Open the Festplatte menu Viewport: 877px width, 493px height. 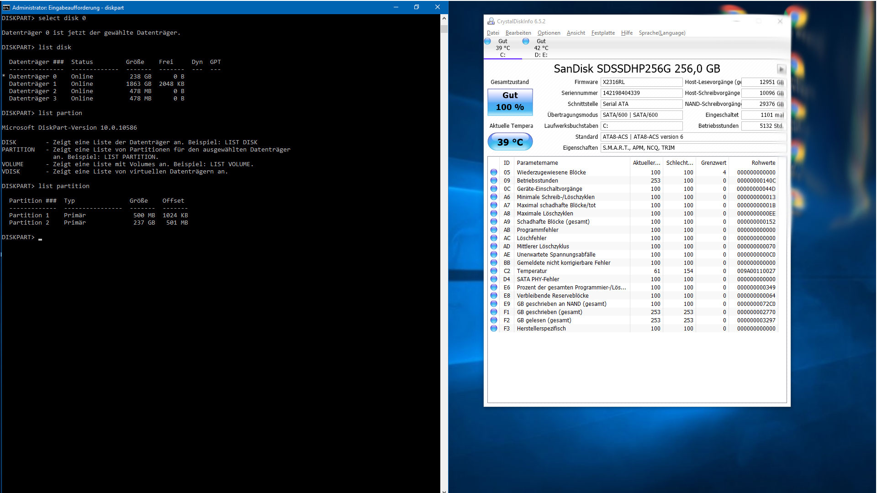click(x=602, y=33)
